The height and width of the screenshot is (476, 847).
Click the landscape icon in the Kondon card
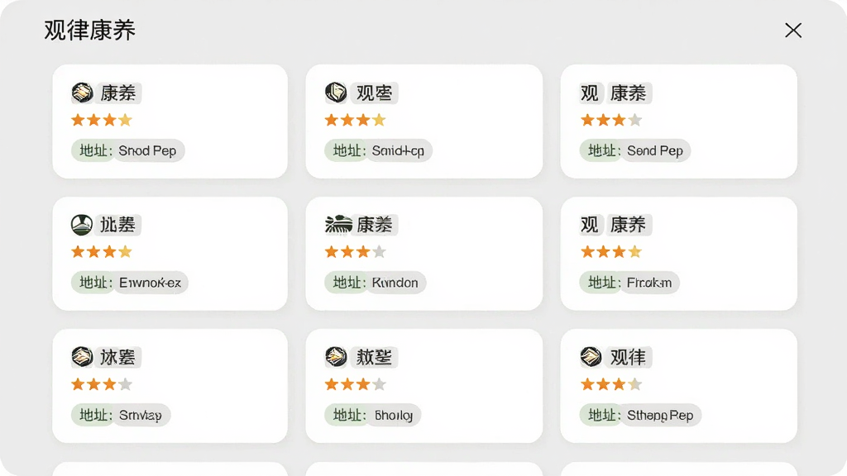point(338,225)
